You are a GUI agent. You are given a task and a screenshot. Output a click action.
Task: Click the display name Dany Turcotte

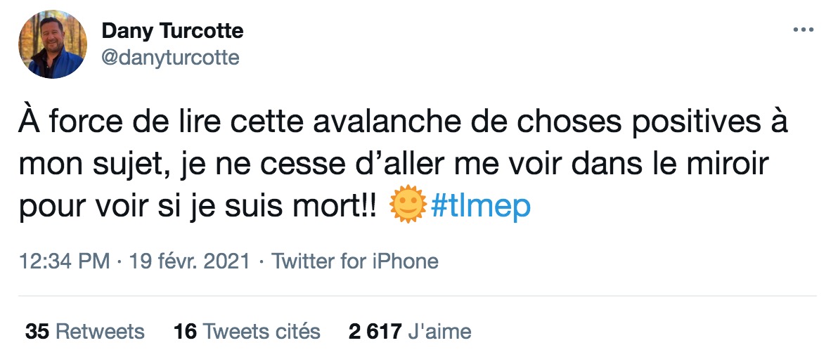click(172, 31)
